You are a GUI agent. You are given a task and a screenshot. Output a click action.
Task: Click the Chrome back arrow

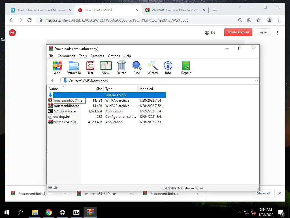click(x=11, y=20)
